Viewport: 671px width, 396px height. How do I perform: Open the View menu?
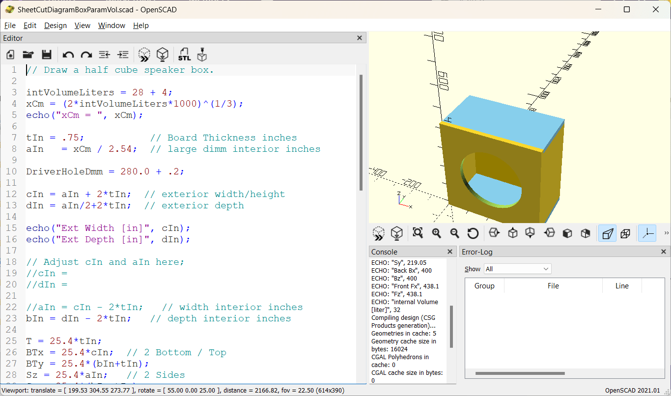(x=83, y=26)
